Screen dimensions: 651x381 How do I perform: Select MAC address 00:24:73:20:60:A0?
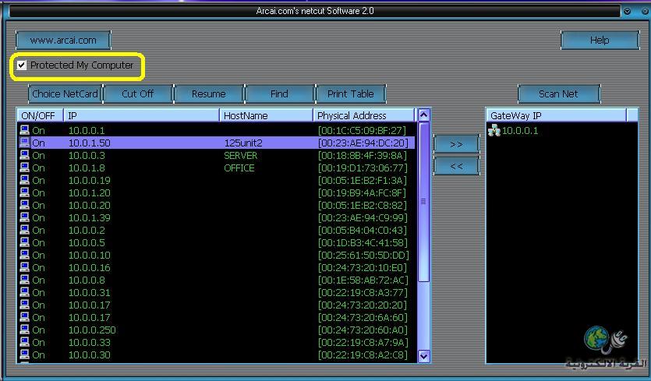(362, 330)
